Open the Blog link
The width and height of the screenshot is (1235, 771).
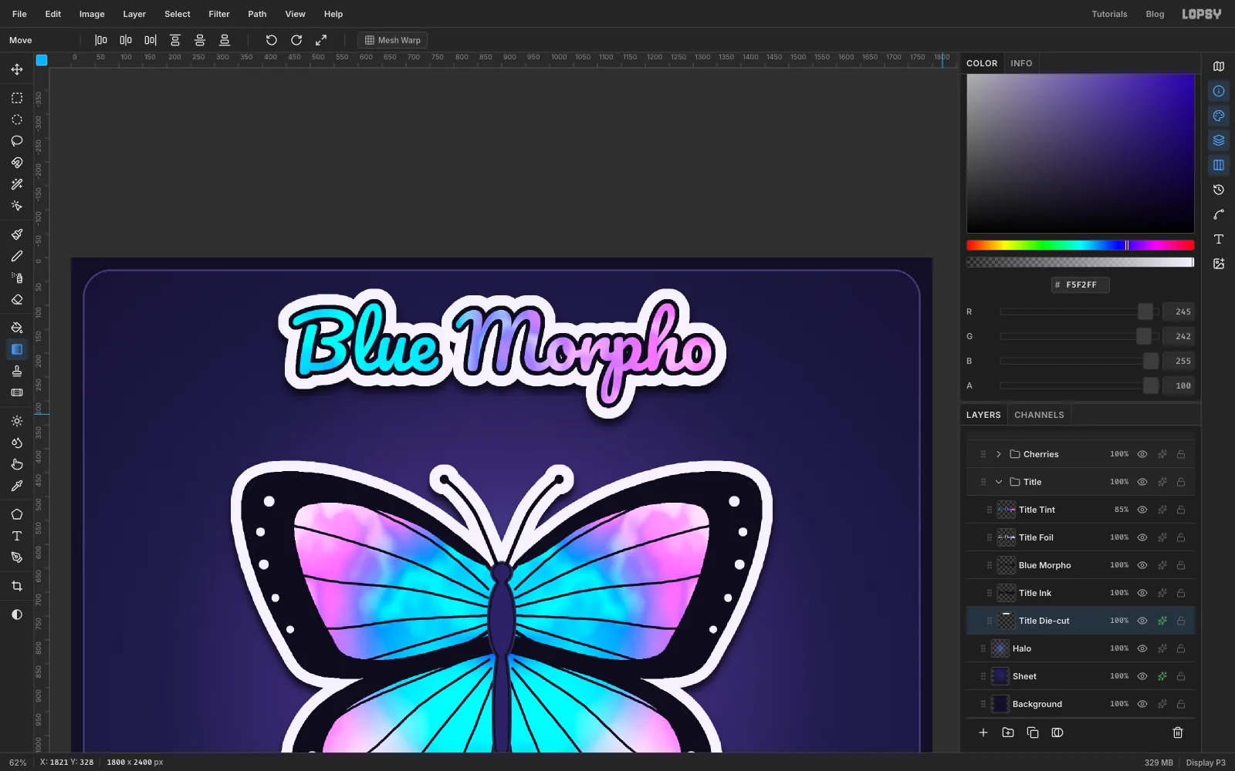coord(1155,14)
